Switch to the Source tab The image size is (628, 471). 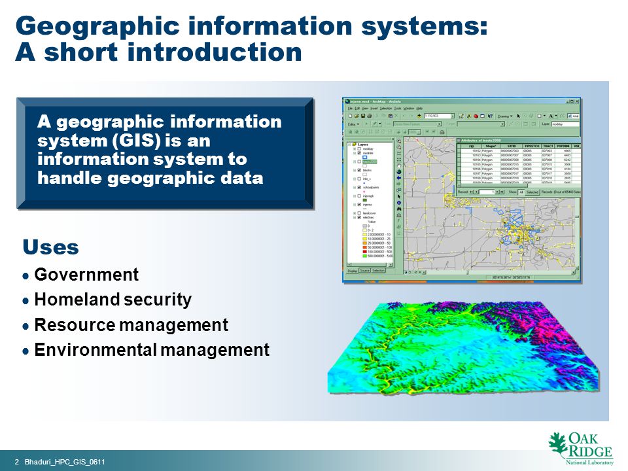pos(364,270)
